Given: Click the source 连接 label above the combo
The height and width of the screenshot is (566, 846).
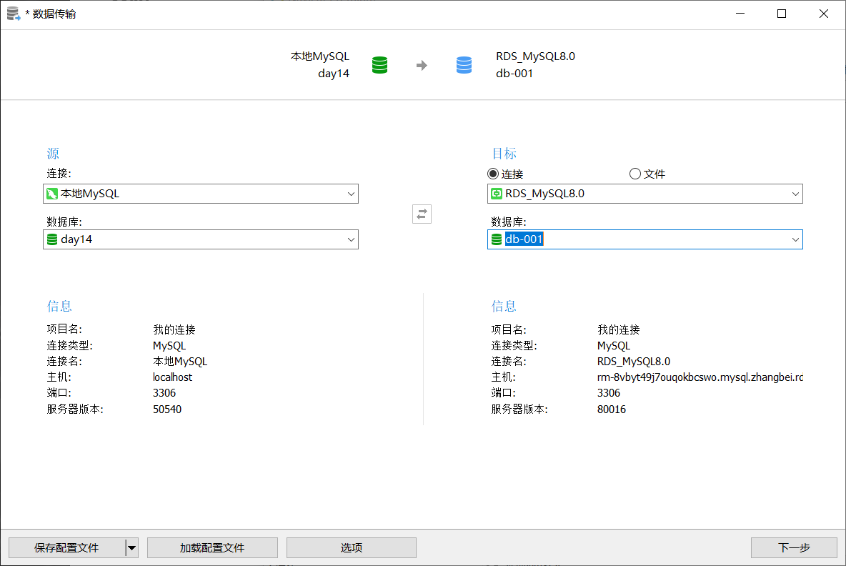Looking at the screenshot, I should click(x=59, y=173).
